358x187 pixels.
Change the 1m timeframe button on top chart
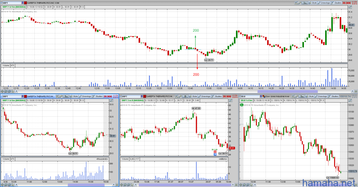(x=305, y=3)
